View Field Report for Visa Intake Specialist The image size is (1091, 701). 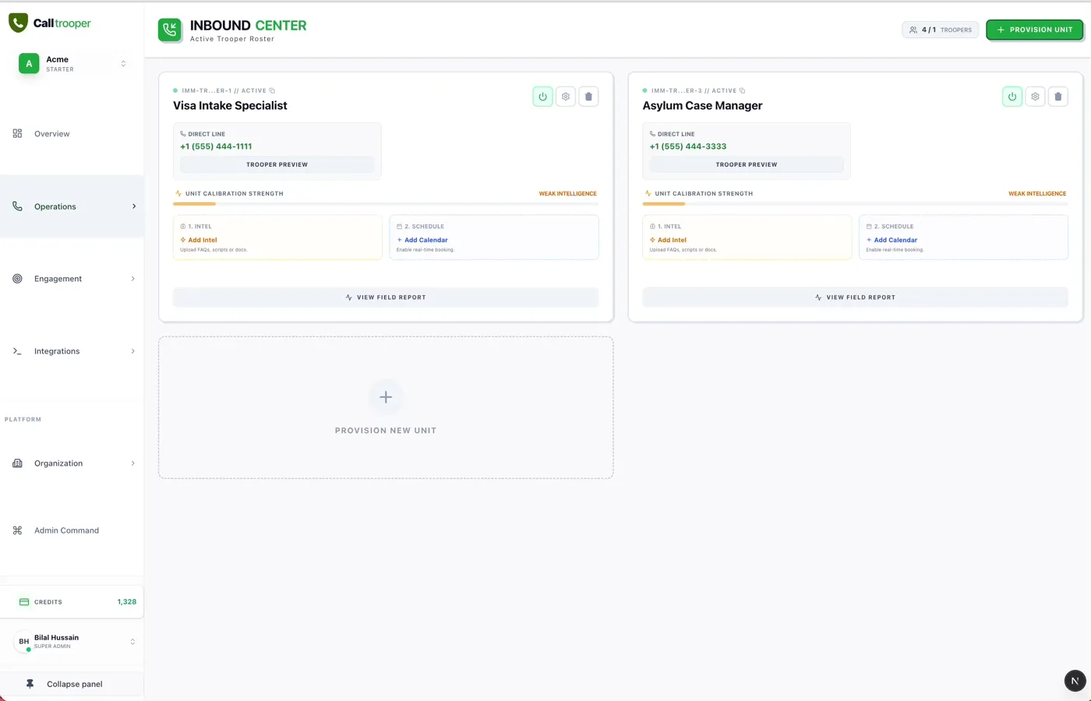point(386,298)
